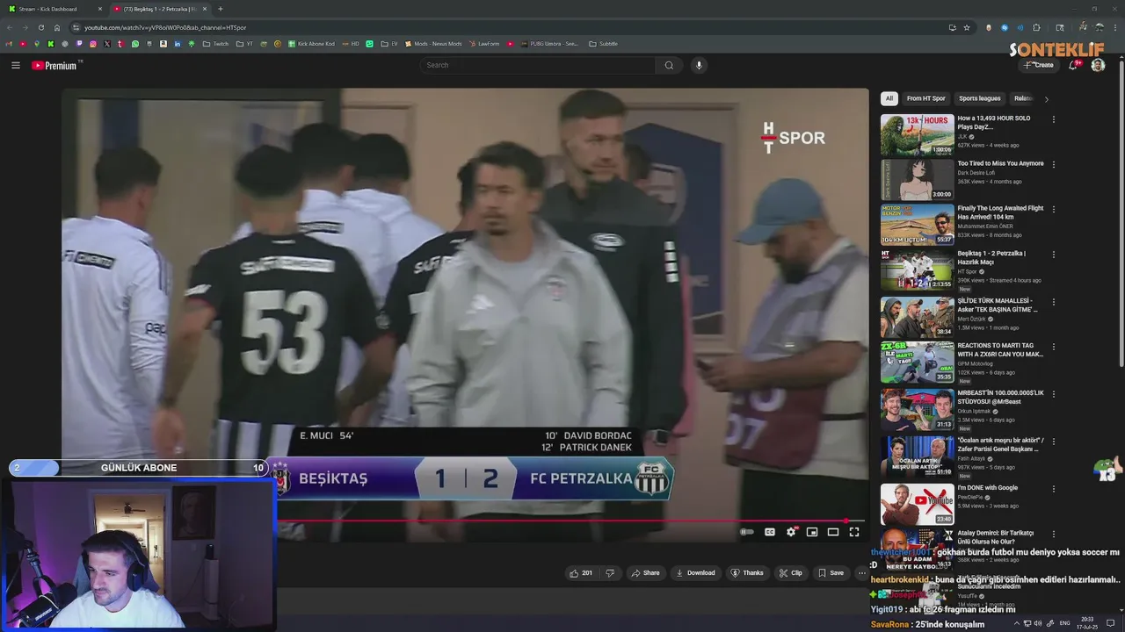The height and width of the screenshot is (632, 1125).
Task: Install app icon in the address bar
Action: coord(952,27)
